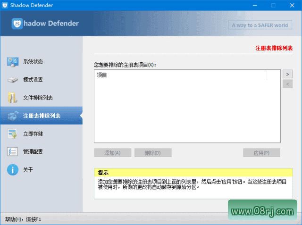Click the < arrow button beside list
302x225 pixels.
click(x=287, y=84)
